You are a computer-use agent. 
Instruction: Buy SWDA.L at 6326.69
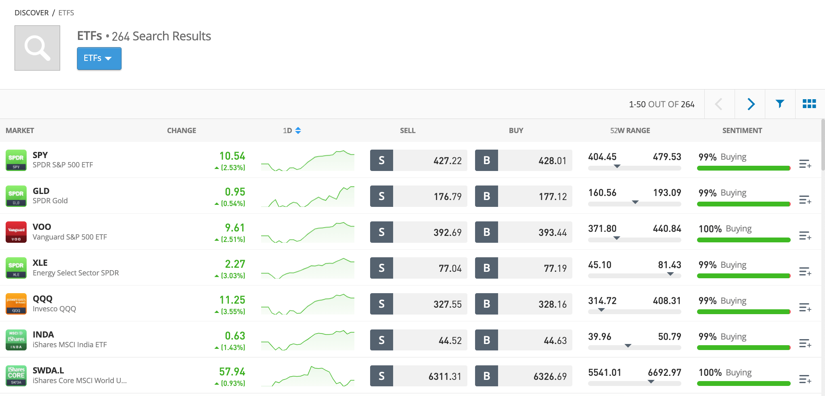click(523, 376)
